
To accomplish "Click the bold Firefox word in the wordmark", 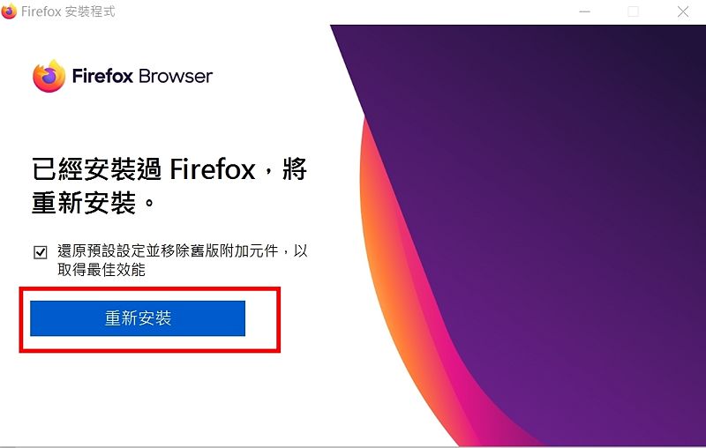I will click(102, 76).
